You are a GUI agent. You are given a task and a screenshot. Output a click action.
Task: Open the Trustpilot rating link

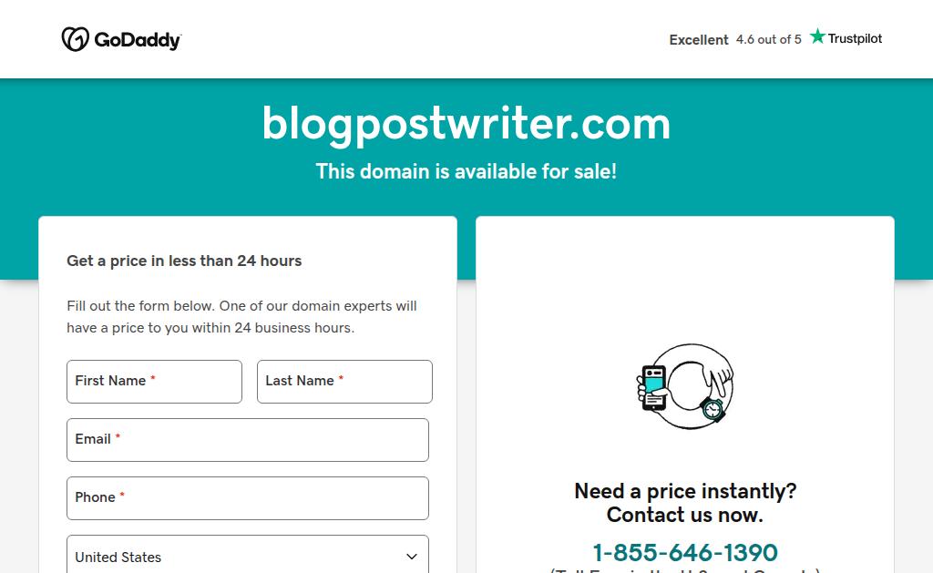pyautogui.click(x=775, y=38)
